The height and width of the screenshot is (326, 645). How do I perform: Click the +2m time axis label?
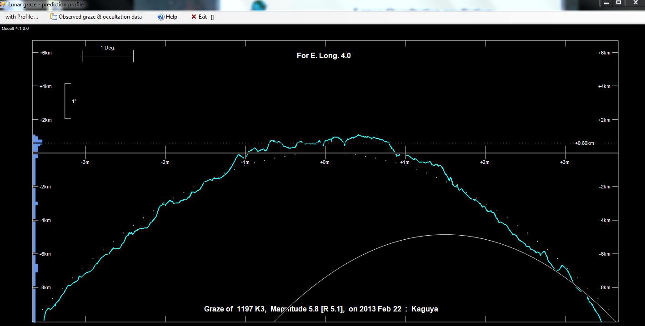point(485,162)
